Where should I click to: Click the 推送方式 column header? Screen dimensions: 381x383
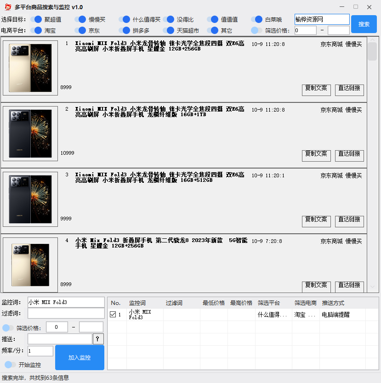tap(333, 303)
